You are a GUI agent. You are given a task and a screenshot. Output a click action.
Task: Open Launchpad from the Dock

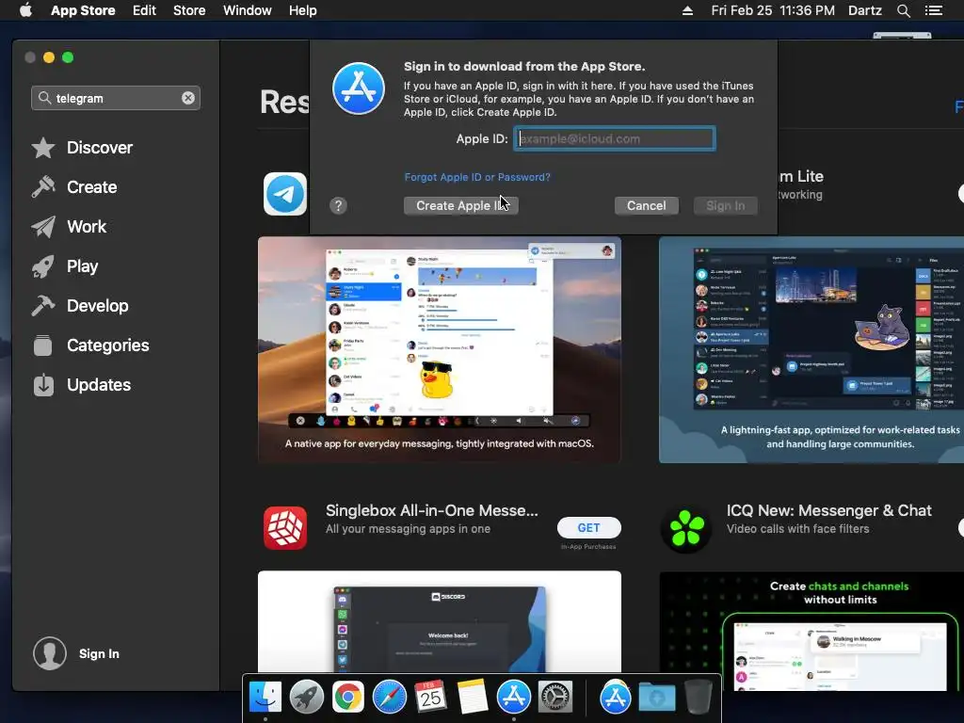[x=307, y=698]
